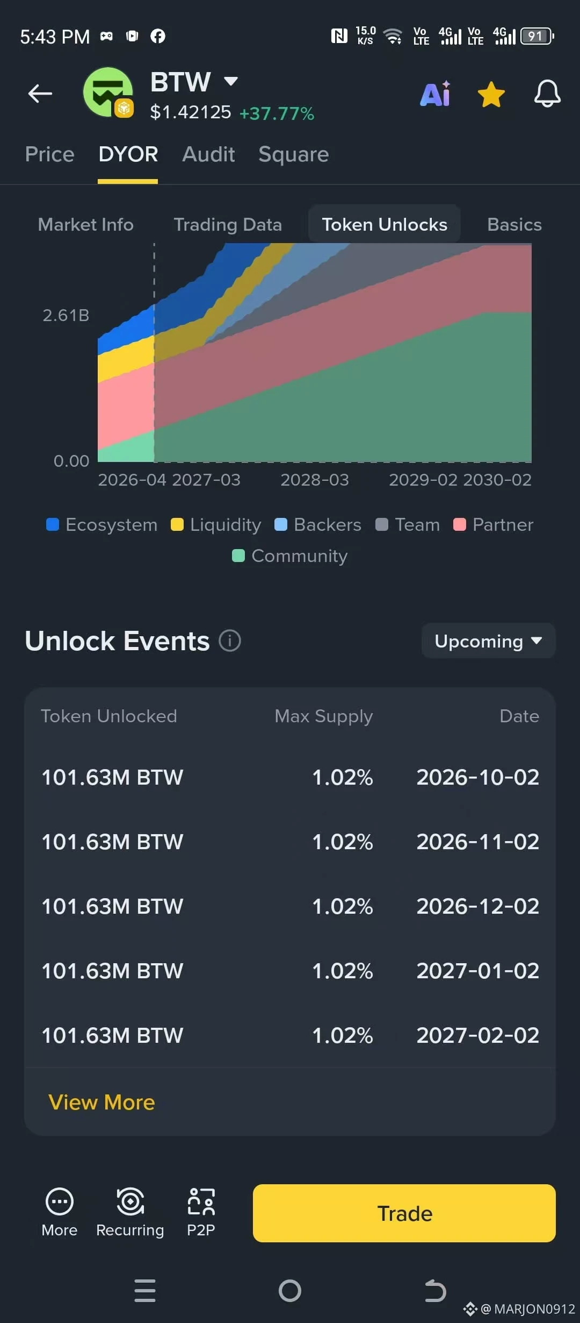Open the Upcoming filter dropdown
Viewport: 580px width, 1323px height.
click(x=488, y=641)
